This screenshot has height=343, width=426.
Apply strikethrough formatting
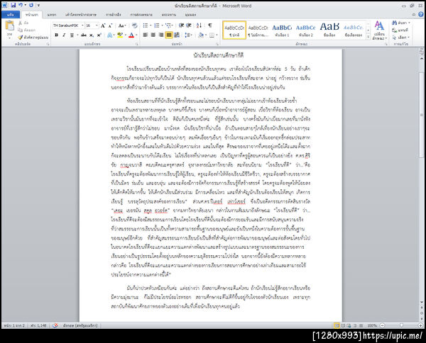(84, 35)
